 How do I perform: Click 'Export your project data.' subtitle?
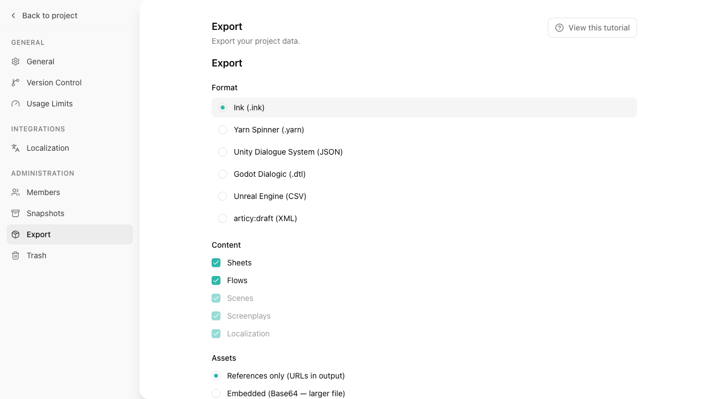coord(256,41)
